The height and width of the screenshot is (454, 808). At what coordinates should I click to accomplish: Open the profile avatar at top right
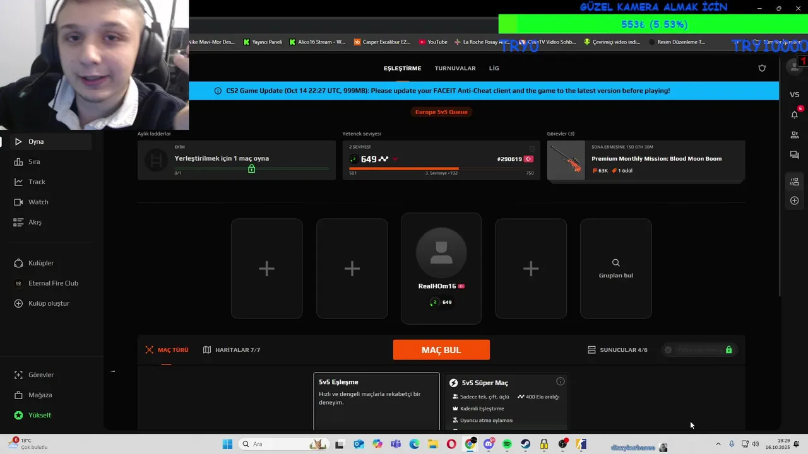793,66
